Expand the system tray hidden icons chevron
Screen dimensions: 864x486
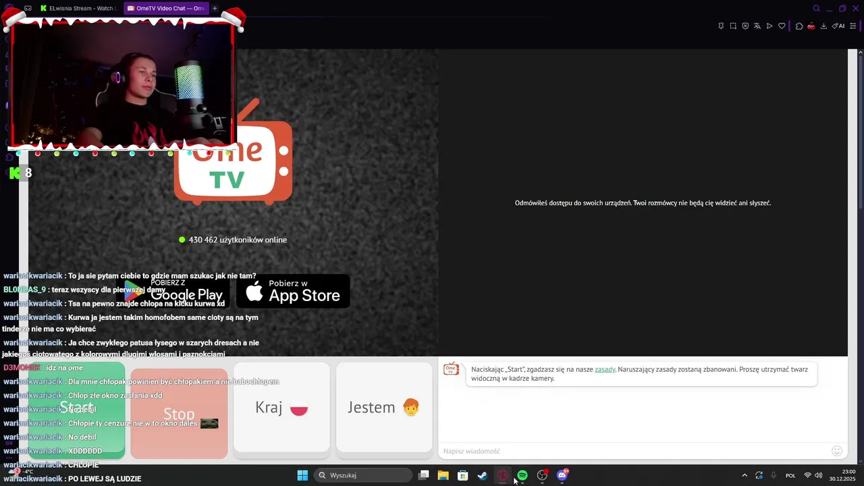pos(745,475)
